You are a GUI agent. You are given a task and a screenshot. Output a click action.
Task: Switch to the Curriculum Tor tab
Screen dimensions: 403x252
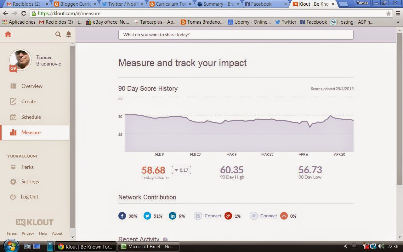click(171, 4)
